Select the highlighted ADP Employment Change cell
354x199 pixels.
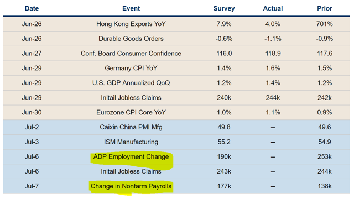click(x=131, y=156)
